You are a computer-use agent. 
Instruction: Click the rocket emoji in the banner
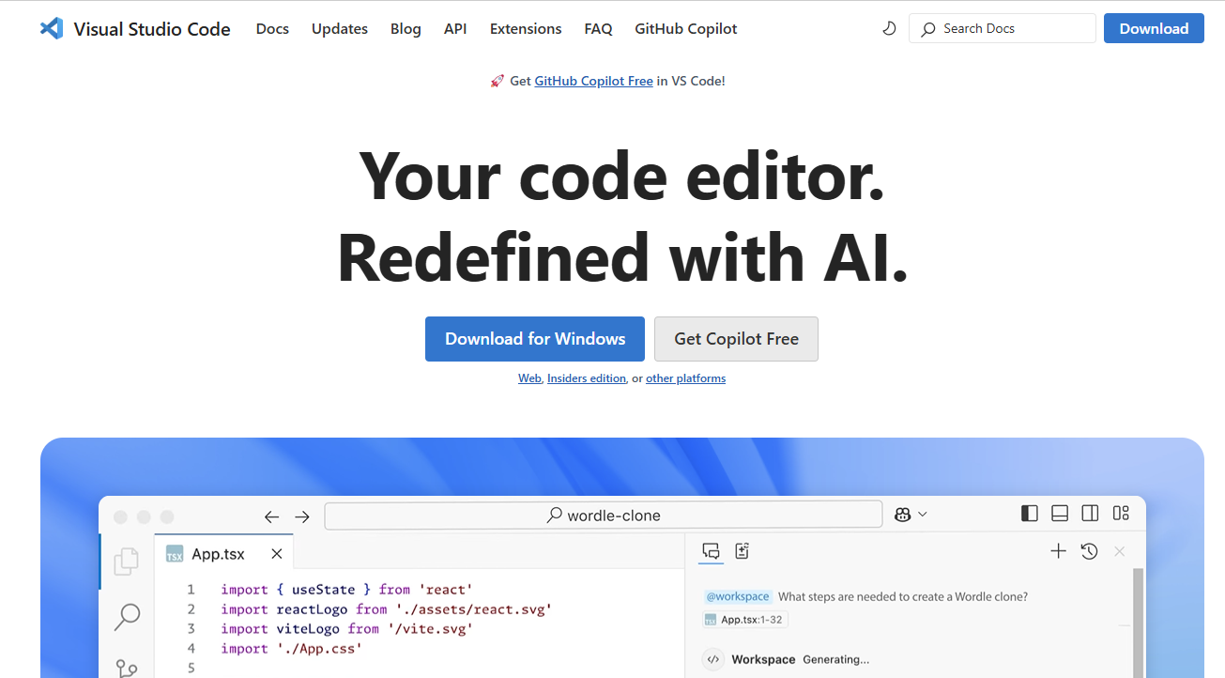[498, 81]
